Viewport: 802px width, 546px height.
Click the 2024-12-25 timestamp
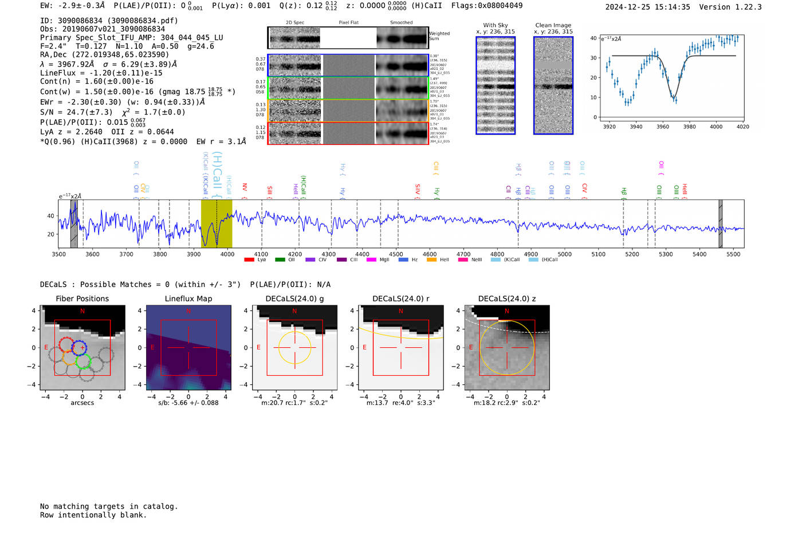click(x=648, y=7)
